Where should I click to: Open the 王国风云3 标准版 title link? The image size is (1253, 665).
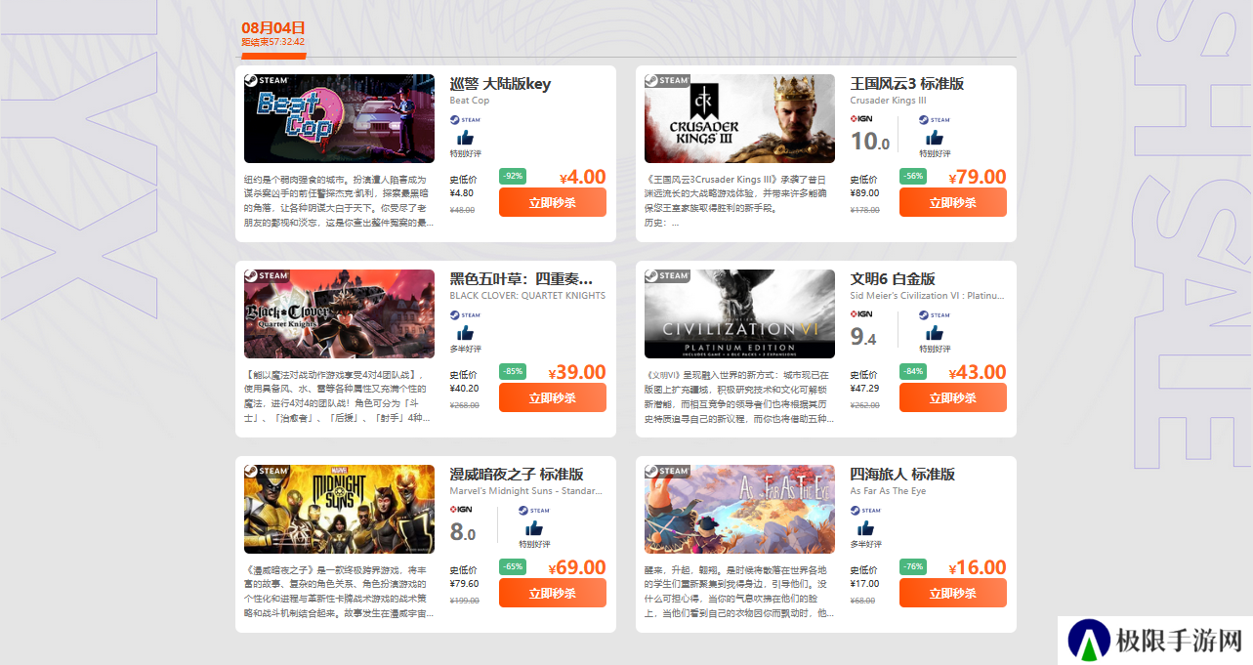click(x=906, y=84)
